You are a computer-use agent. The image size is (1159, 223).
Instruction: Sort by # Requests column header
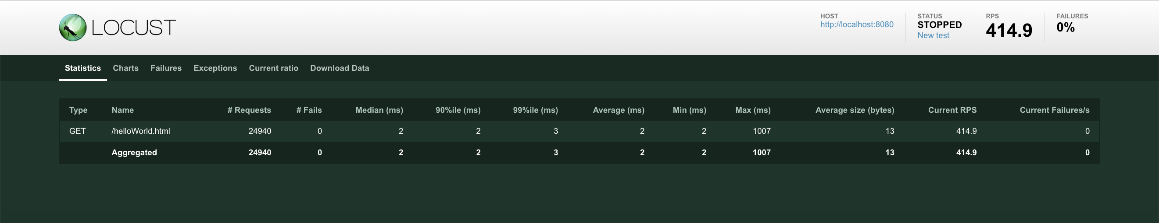pyautogui.click(x=249, y=110)
